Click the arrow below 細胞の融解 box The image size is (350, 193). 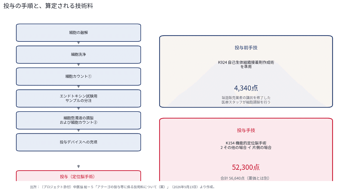point(79,43)
